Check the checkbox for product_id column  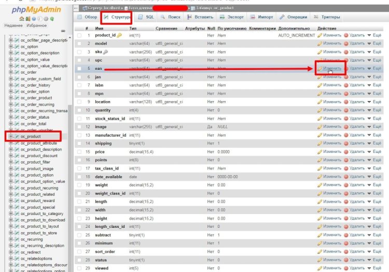79,35
